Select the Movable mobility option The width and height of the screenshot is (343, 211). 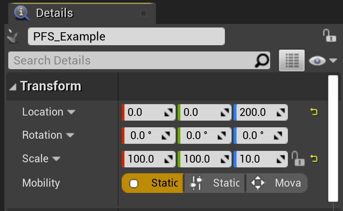point(276,183)
